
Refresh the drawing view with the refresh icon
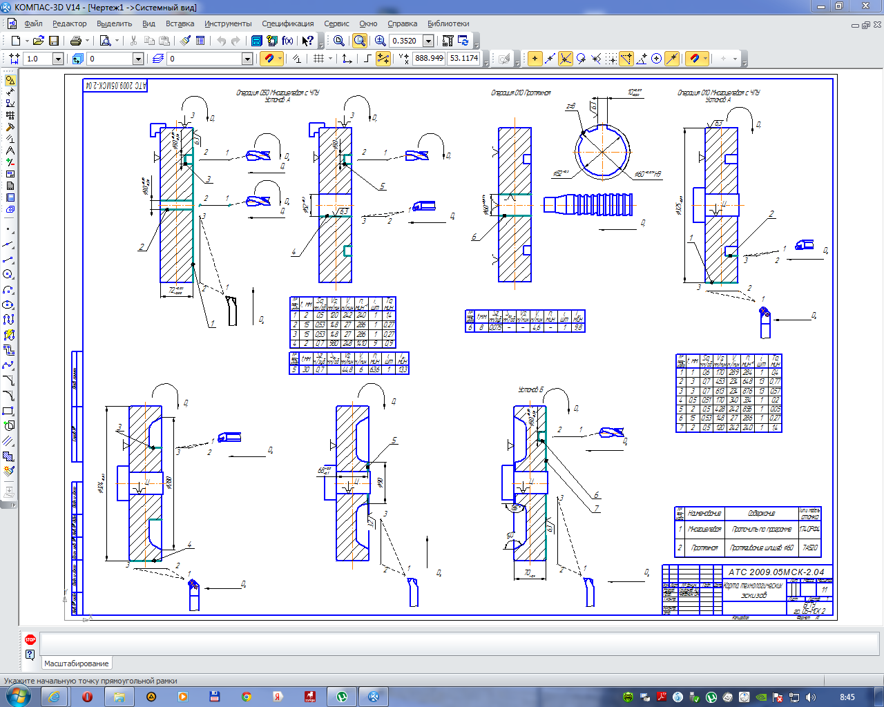463,41
